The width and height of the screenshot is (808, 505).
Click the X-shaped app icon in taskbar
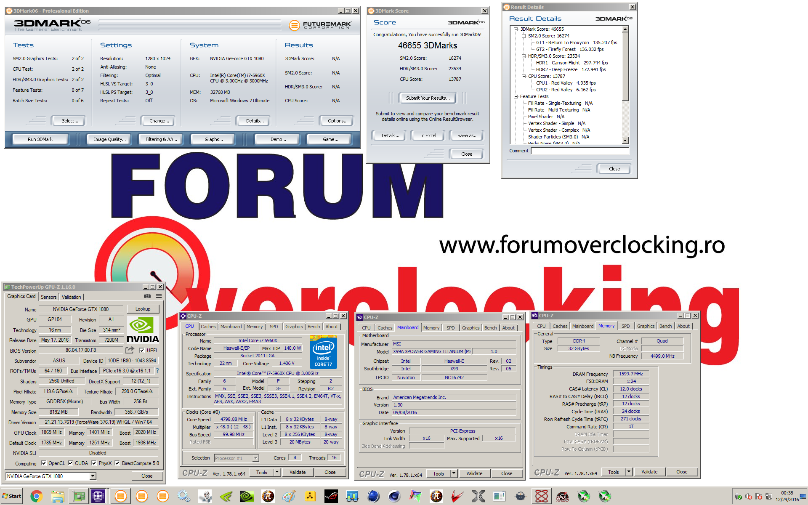[x=478, y=497]
